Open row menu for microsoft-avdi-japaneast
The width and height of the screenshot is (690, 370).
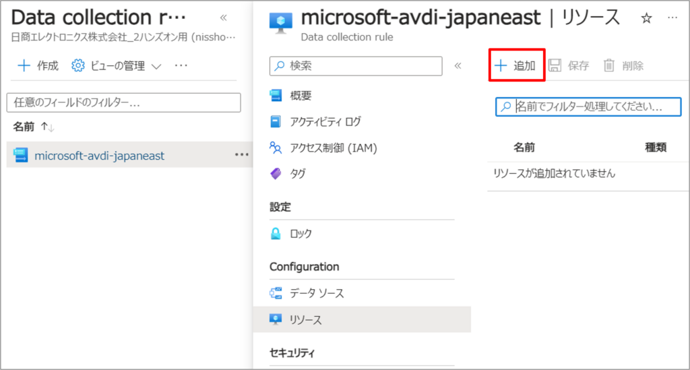(241, 155)
